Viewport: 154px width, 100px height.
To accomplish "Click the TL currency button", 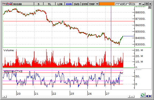I will pos(49,4).
